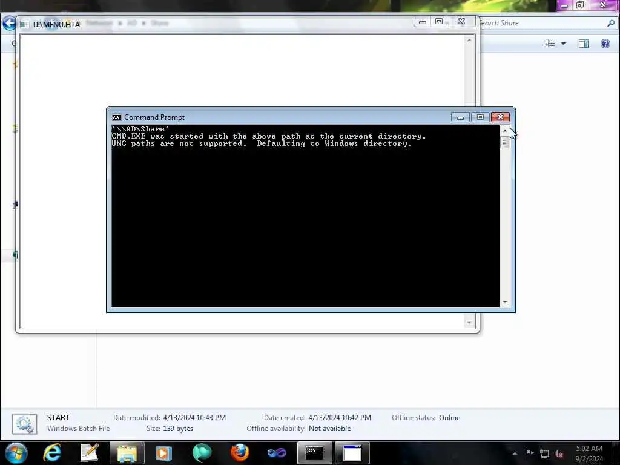620x465 pixels.
Task: Open the notepad-and-pen taskbar icon
Action: (89, 453)
